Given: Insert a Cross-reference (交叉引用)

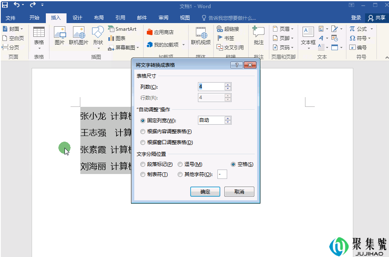Looking at the screenshot, I should coord(230,47).
